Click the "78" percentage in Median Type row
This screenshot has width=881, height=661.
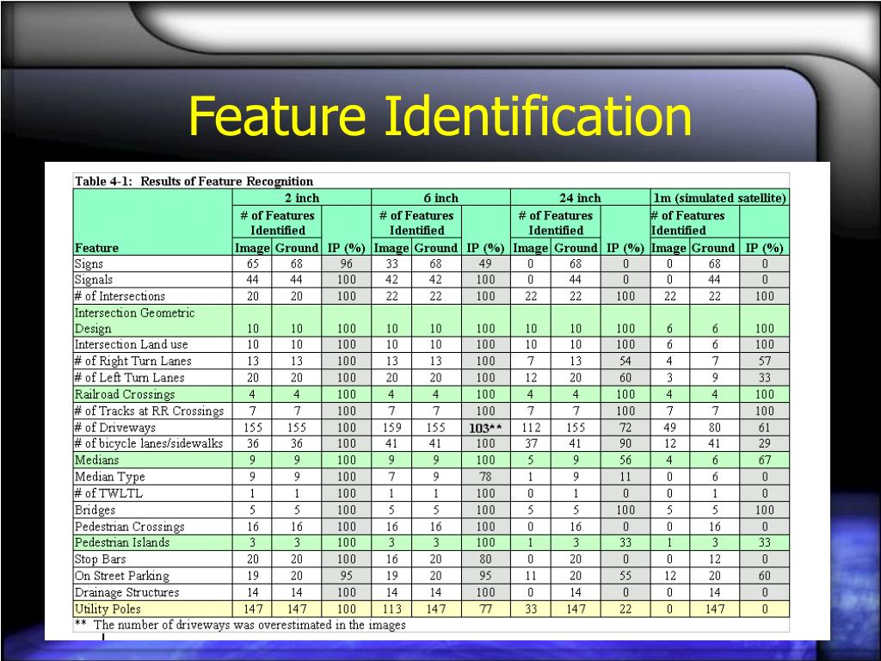click(x=485, y=477)
